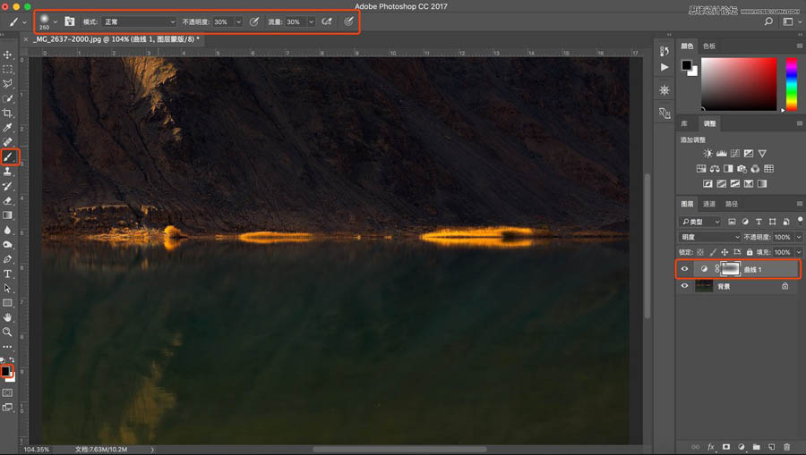
Task: Select the Quick Selection tool
Action: click(x=8, y=98)
